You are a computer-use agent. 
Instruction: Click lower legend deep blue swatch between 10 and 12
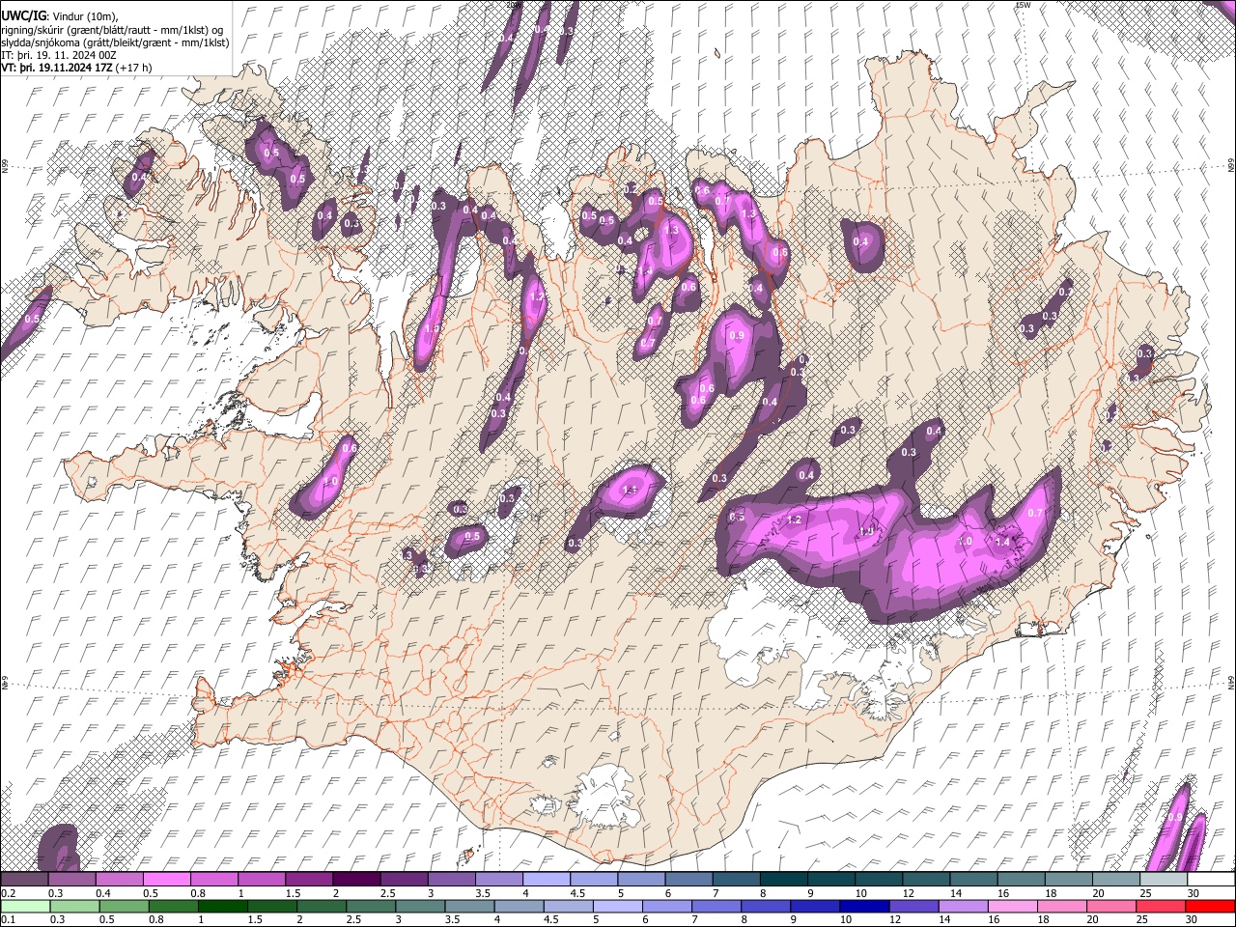point(863,906)
